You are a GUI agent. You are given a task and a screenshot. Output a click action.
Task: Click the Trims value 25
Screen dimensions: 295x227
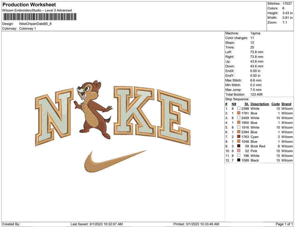tap(252, 47)
